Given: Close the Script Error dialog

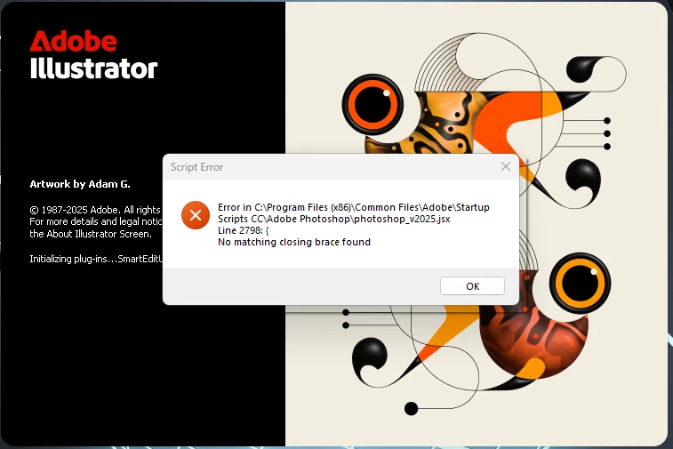Looking at the screenshot, I should coord(506,166).
